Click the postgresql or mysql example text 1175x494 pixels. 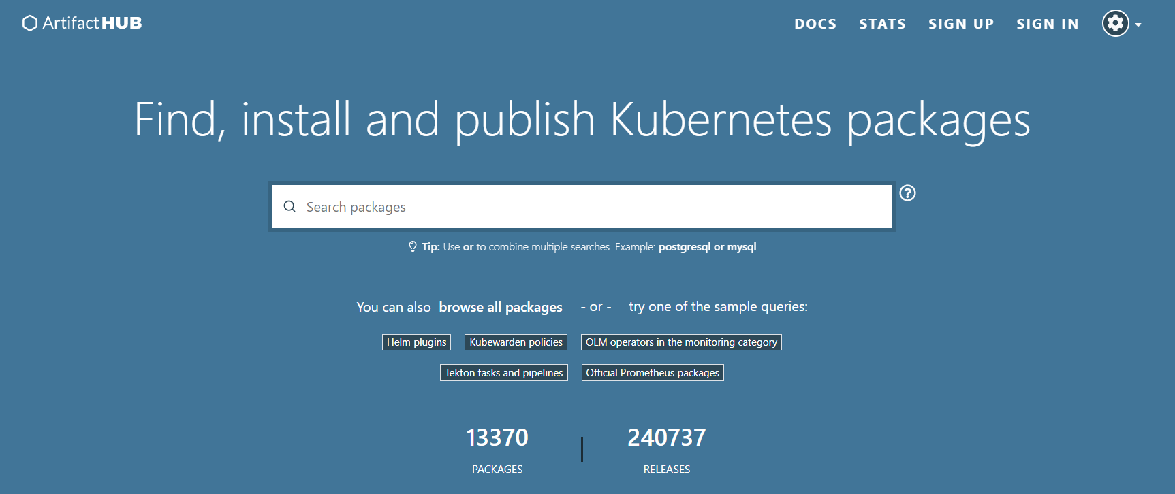point(707,247)
